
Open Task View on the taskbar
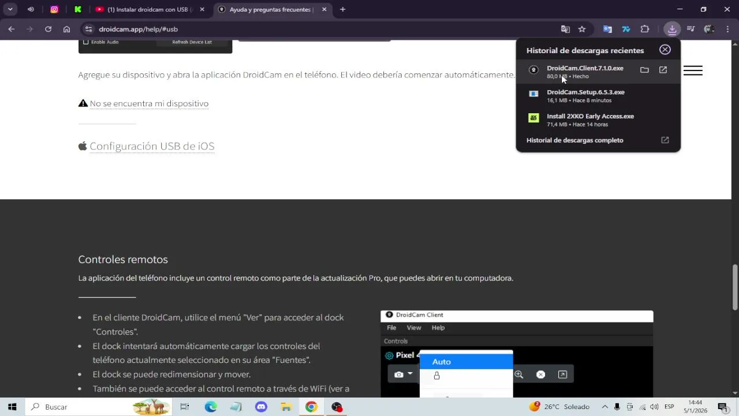(x=185, y=407)
